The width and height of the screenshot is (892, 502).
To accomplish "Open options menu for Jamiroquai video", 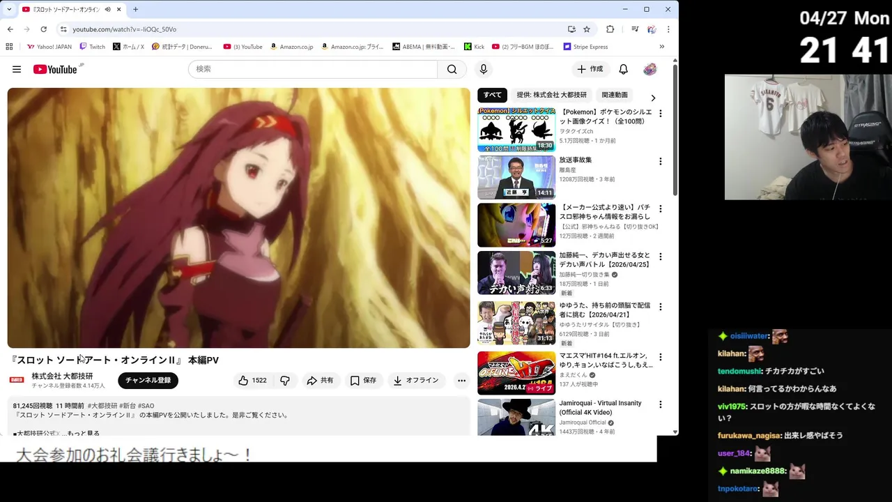I will click(x=660, y=404).
